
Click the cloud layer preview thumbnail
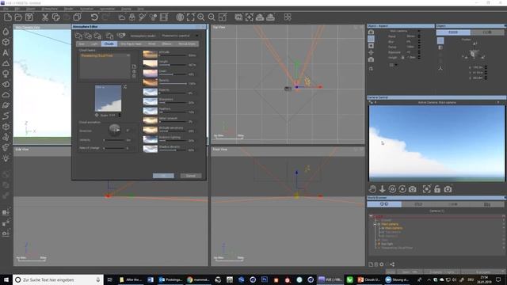(108, 98)
